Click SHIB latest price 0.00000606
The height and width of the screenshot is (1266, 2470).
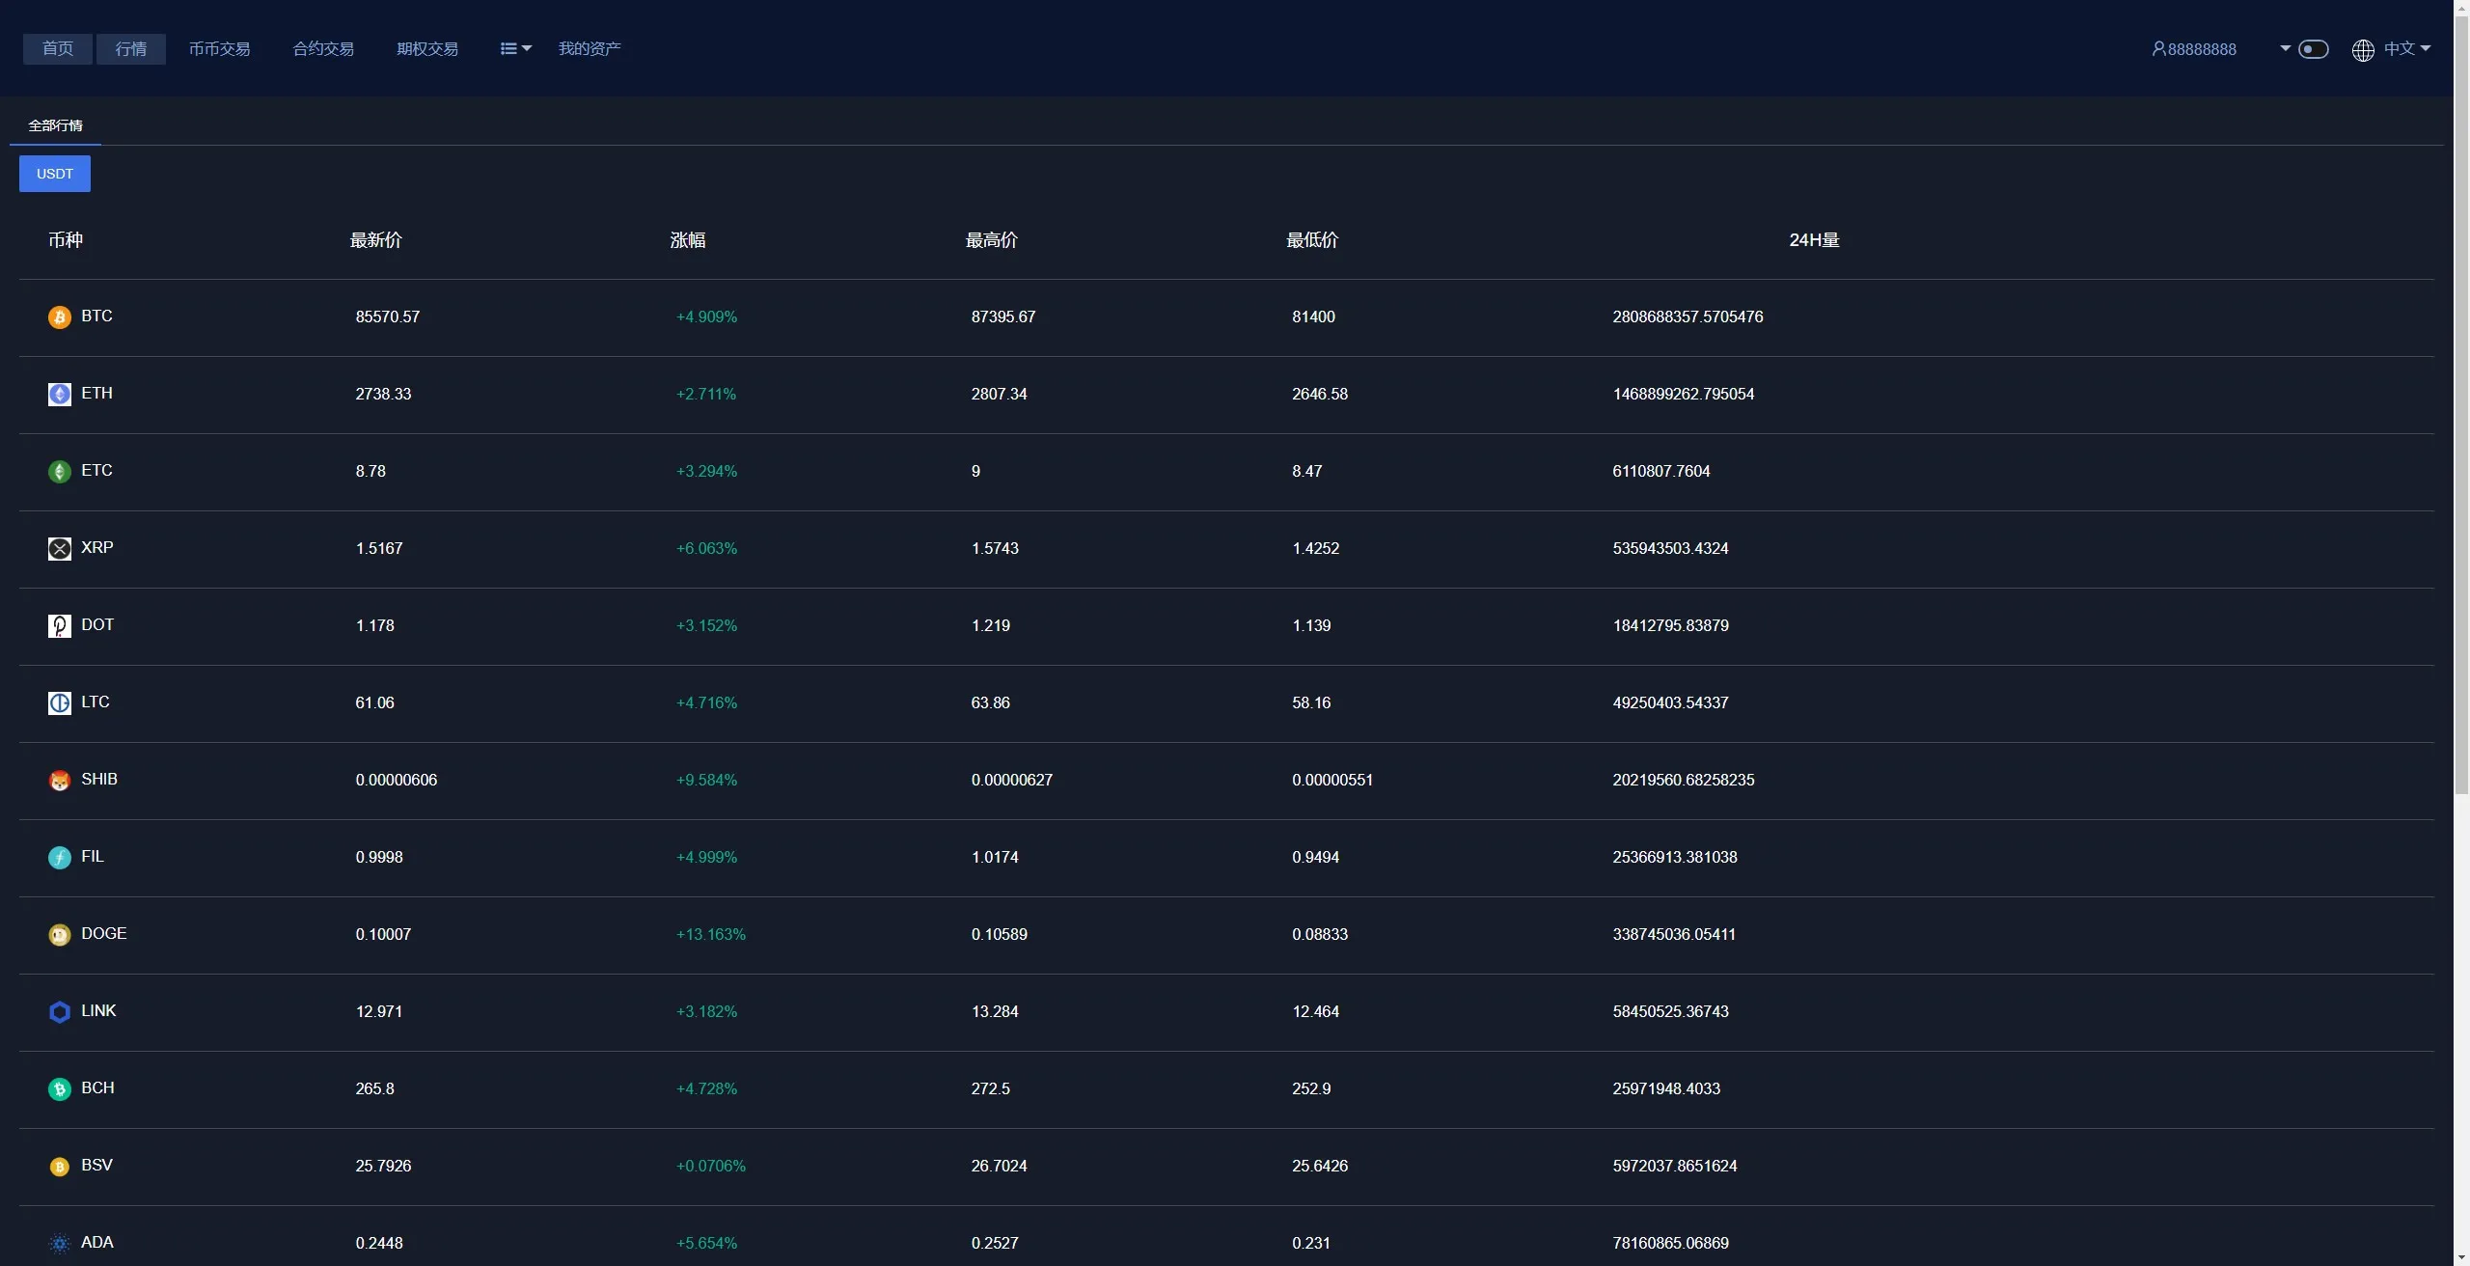397,781
